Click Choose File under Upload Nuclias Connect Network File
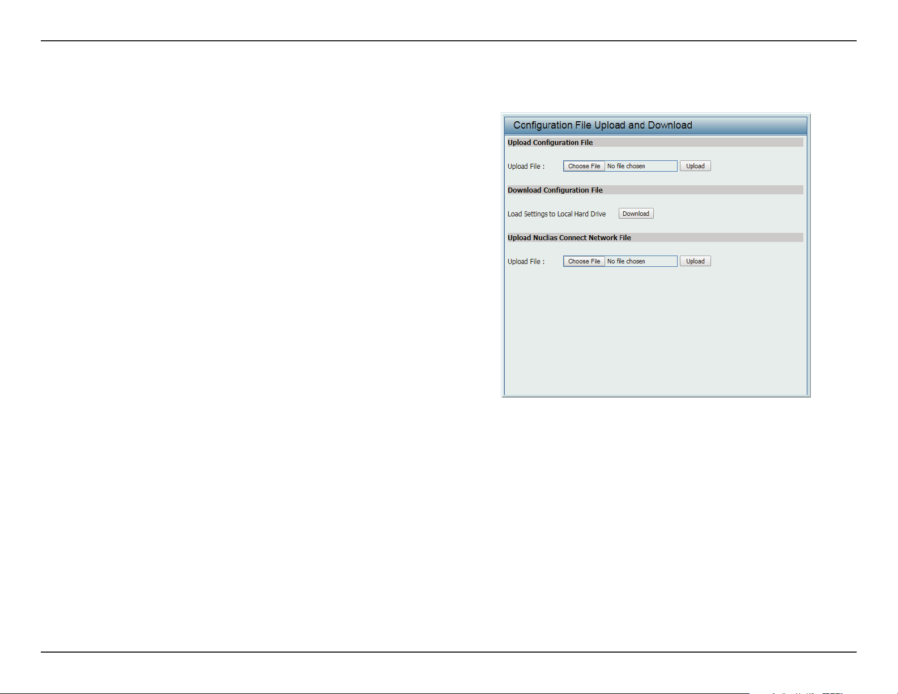 (584, 261)
